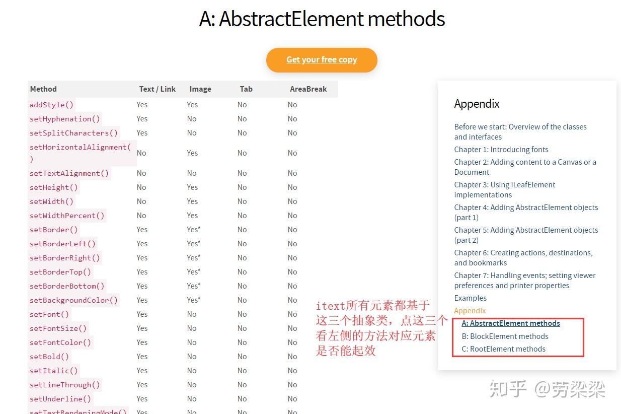Open Before we start classes overview link
The height and width of the screenshot is (414, 621).
tap(520, 131)
